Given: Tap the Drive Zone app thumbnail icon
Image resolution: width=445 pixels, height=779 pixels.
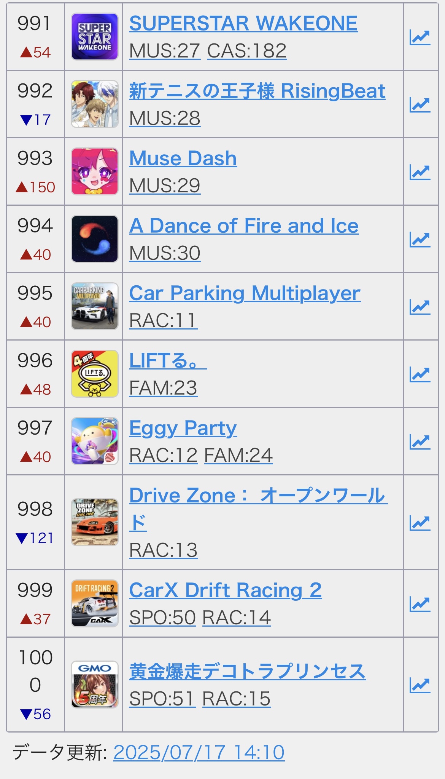Looking at the screenshot, I should click(95, 522).
